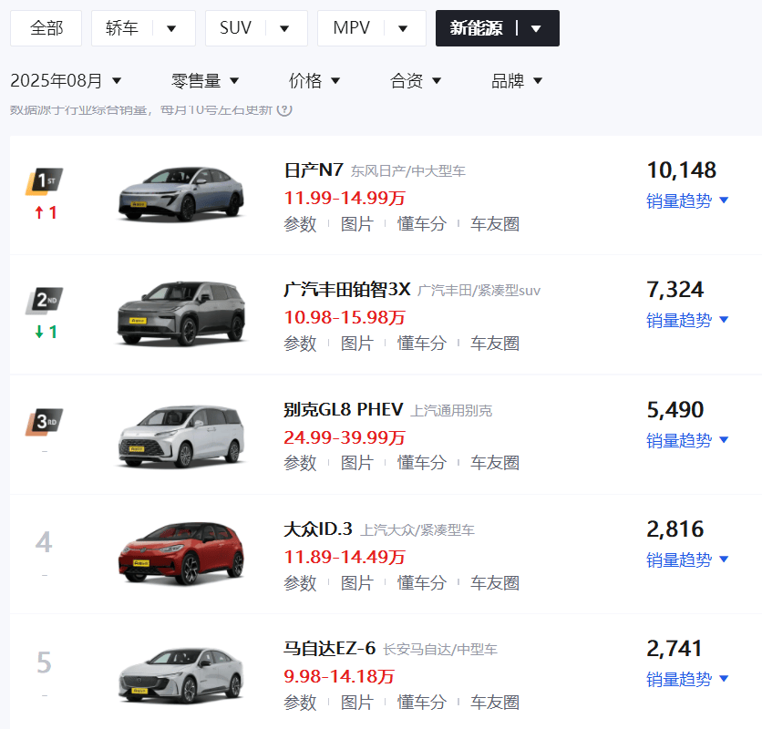This screenshot has width=762, height=729.
Task: Open 参数 for 广汽丰田铂智3X
Action: (x=300, y=344)
